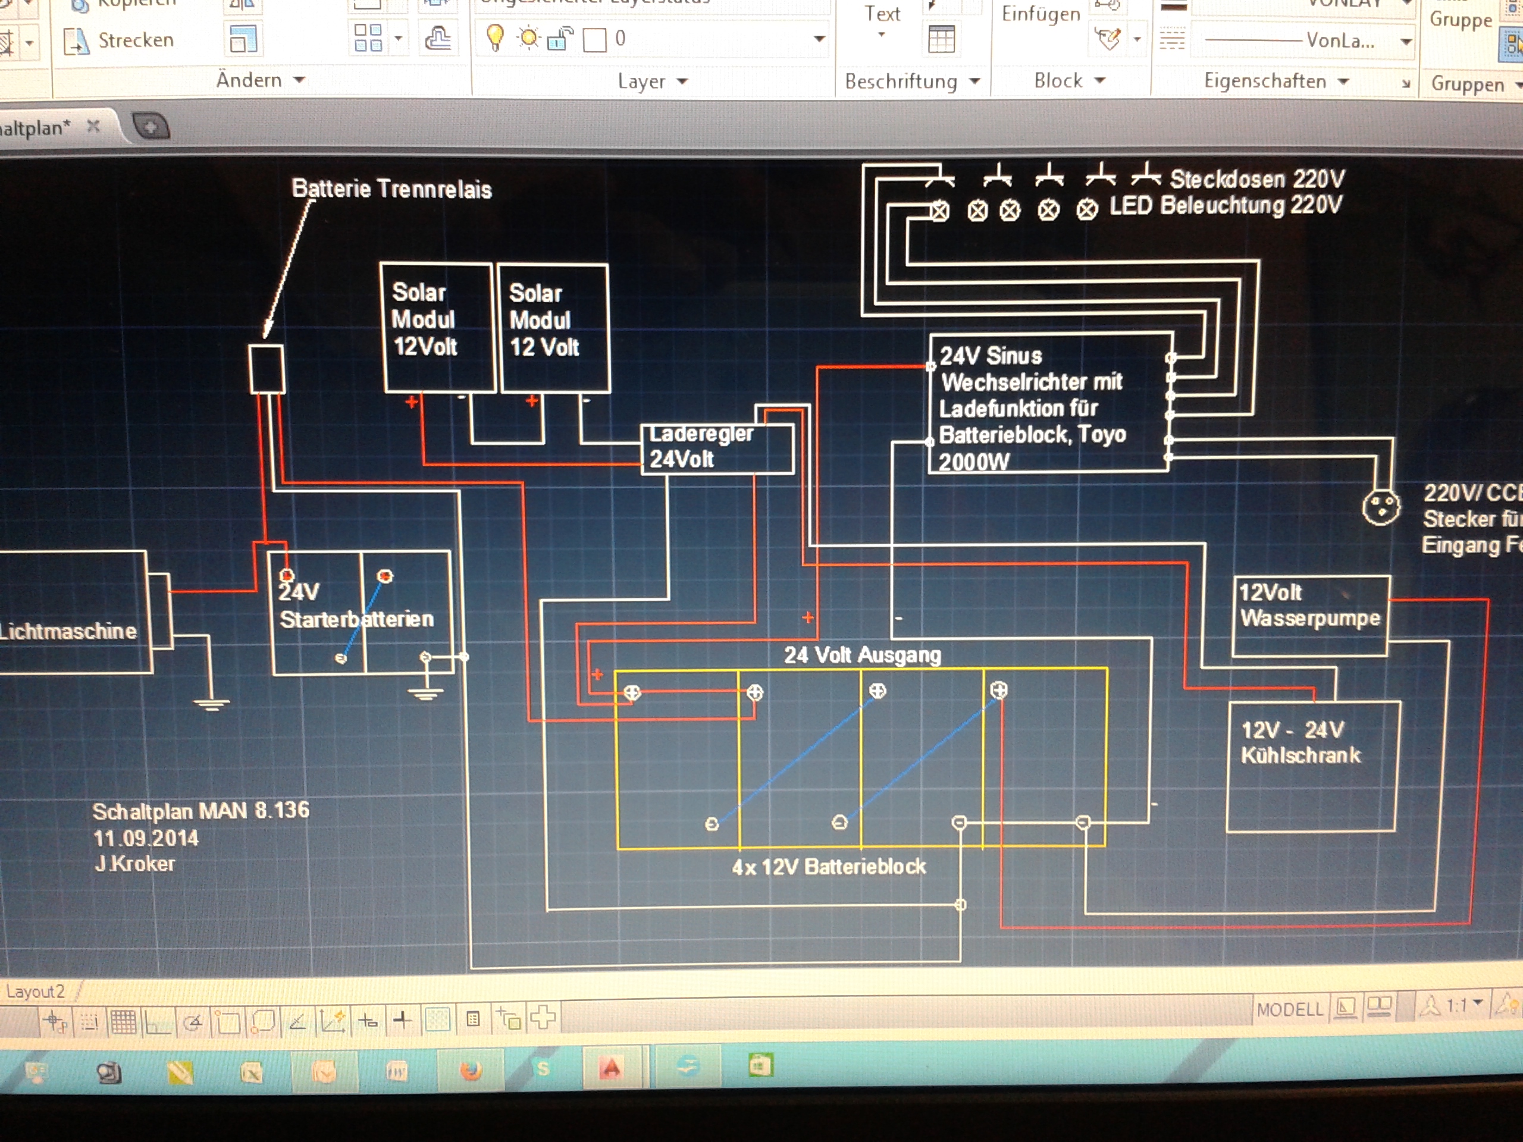Open the linetype VonLayer dropdown

(x=1406, y=41)
